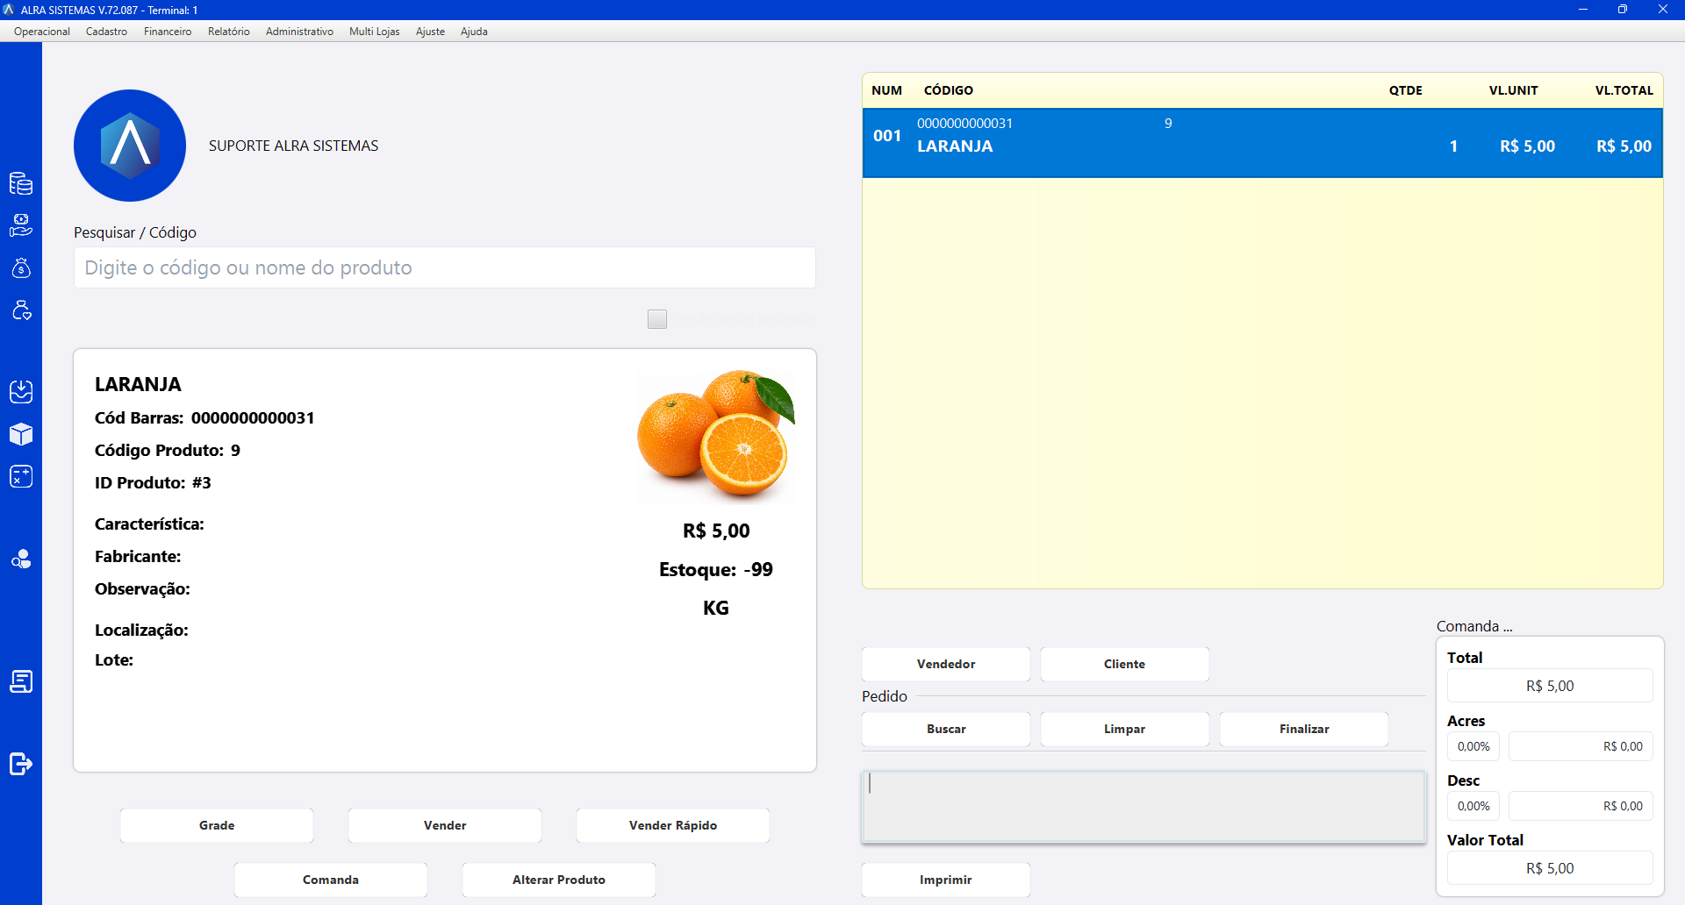The image size is (1685, 905).
Task: Click the orange product image
Action: click(716, 435)
